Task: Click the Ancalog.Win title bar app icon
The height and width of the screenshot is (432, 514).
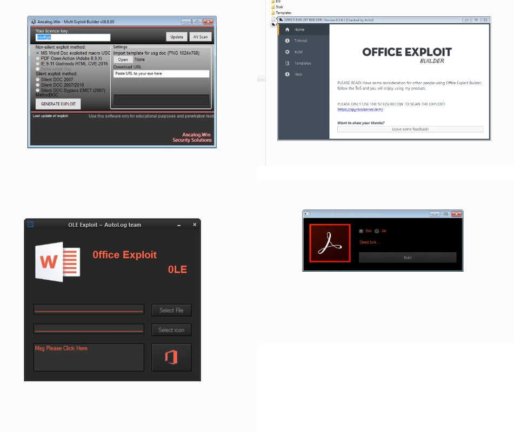Action: click(34, 22)
